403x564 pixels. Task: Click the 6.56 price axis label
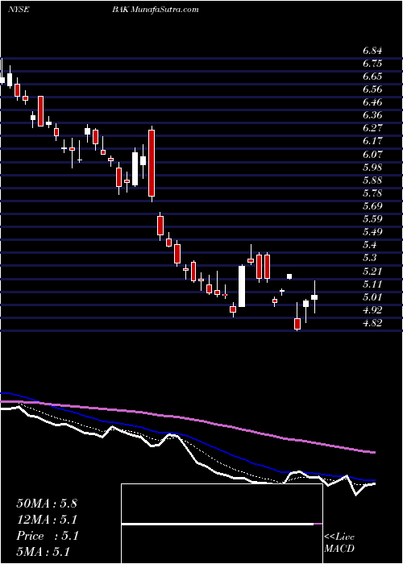pos(372,89)
